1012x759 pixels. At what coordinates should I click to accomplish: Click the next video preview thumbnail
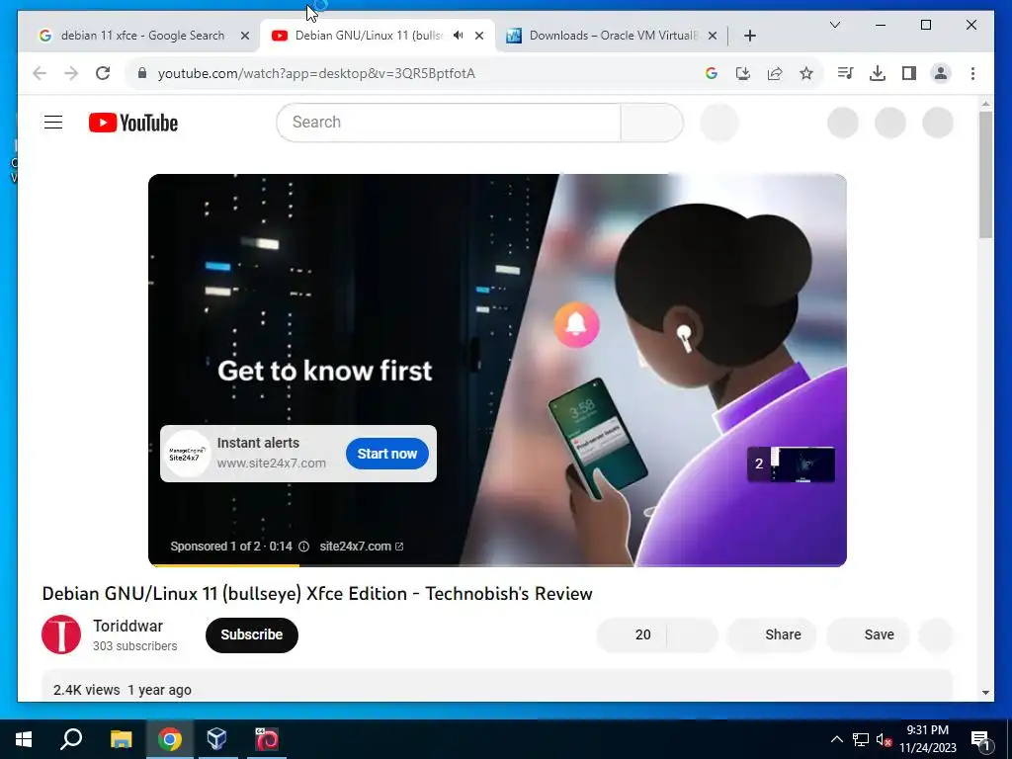(x=792, y=464)
